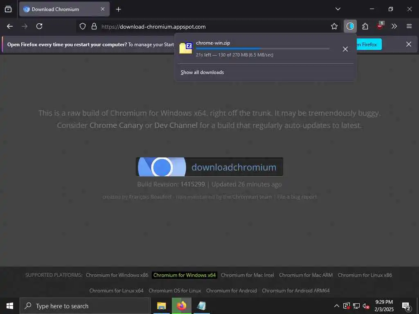
Task: Open the Firefox application menu
Action: tap(409, 26)
